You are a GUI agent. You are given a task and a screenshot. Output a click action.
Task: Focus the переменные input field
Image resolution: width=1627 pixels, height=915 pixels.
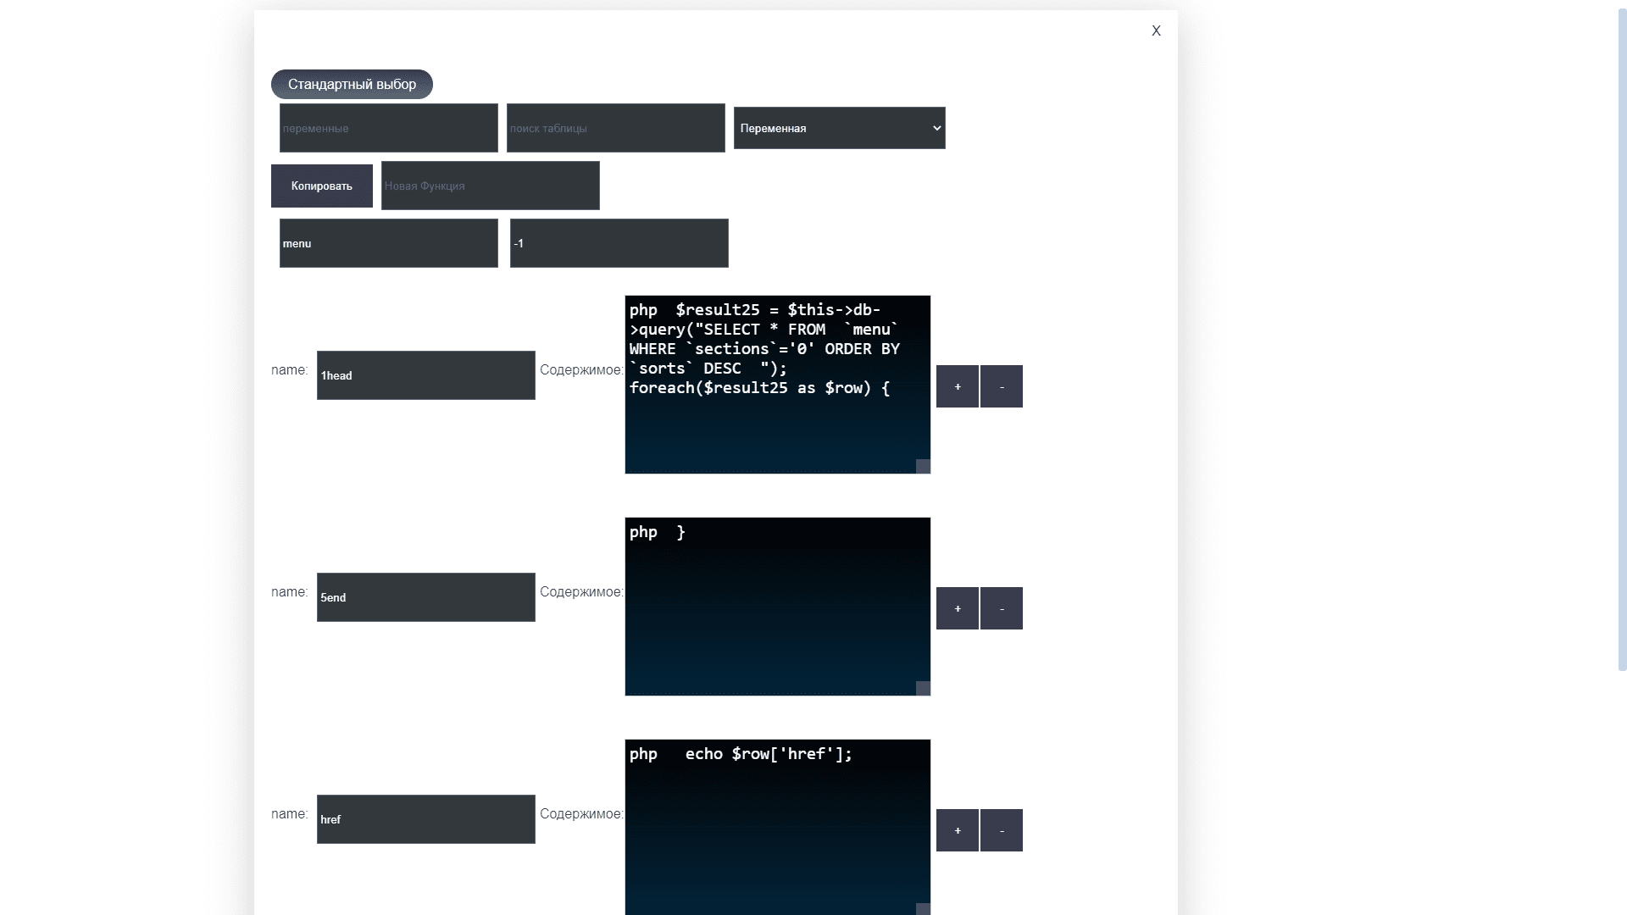click(x=389, y=128)
